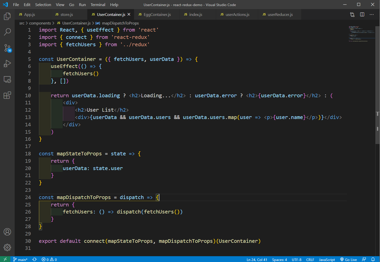380x262 pixels.
Task: Click line number 10 in gutter
Action: [28, 96]
